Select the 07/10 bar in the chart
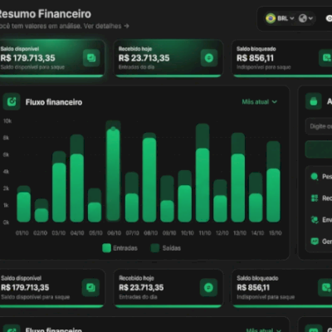The height and width of the screenshot is (332, 332). pyautogui.click(x=132, y=198)
